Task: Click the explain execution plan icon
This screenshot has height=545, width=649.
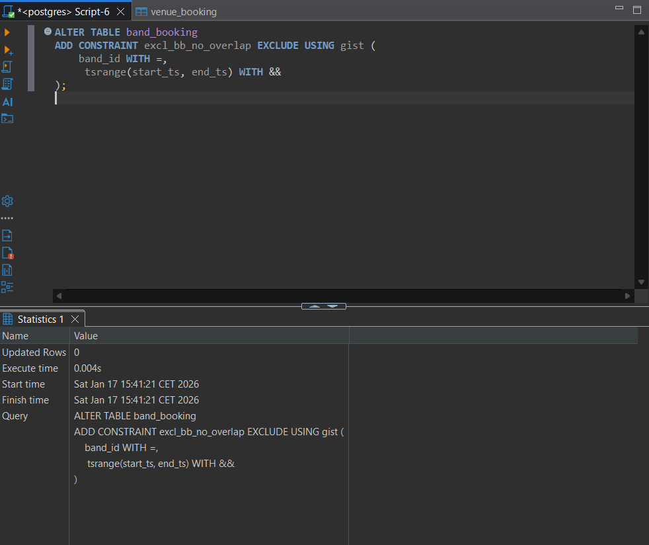Action: tap(8, 84)
